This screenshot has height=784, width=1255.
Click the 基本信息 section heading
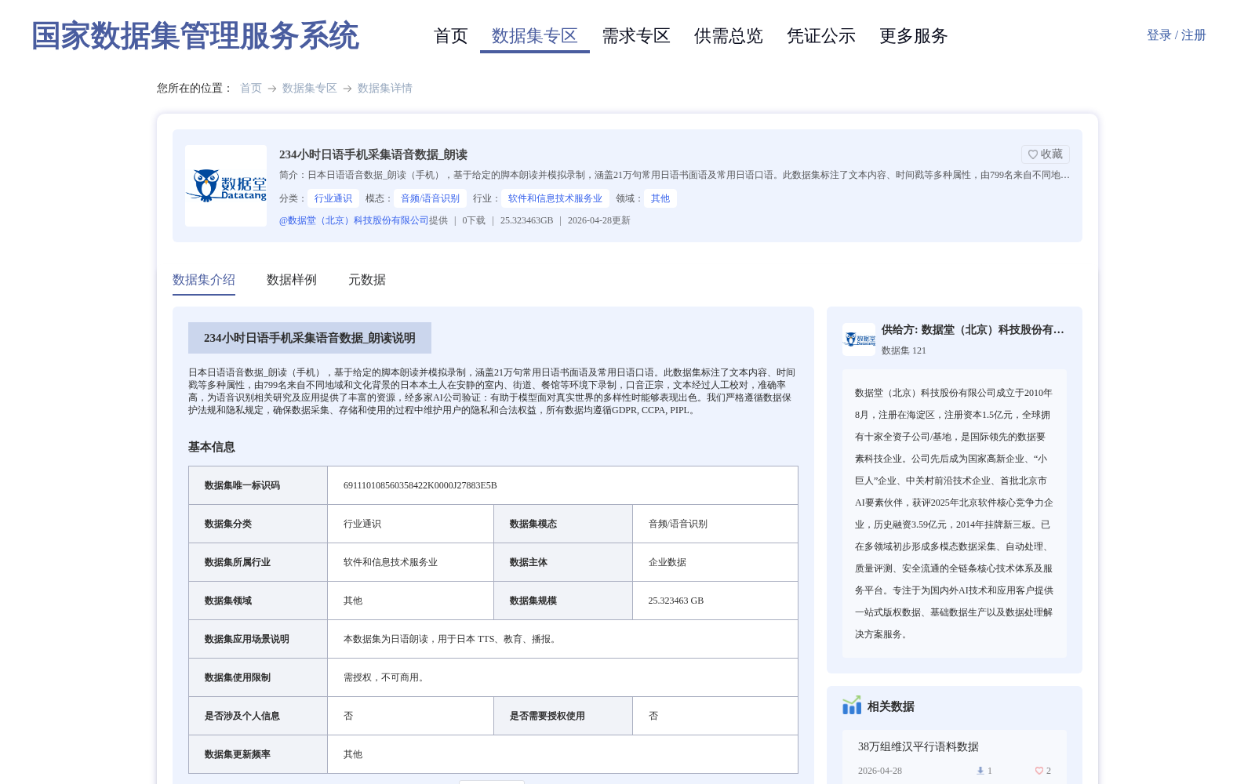point(212,447)
